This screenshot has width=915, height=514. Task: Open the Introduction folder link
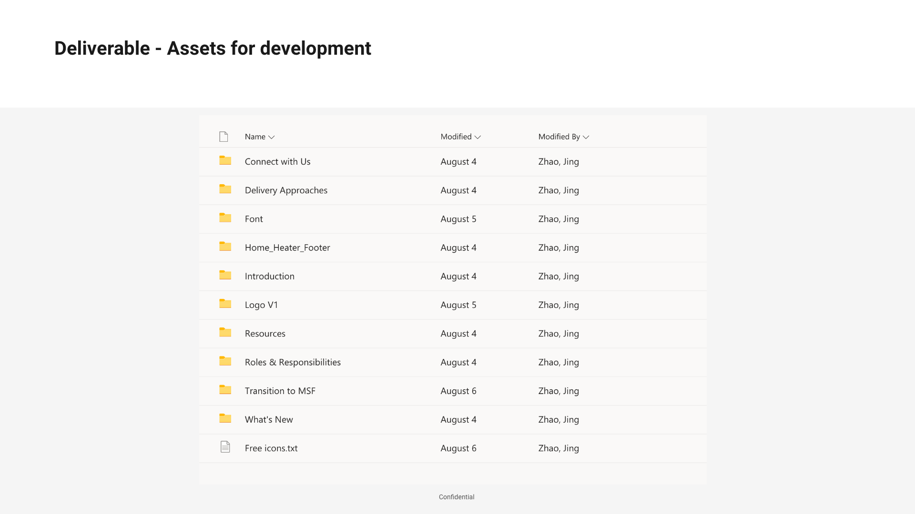point(269,277)
